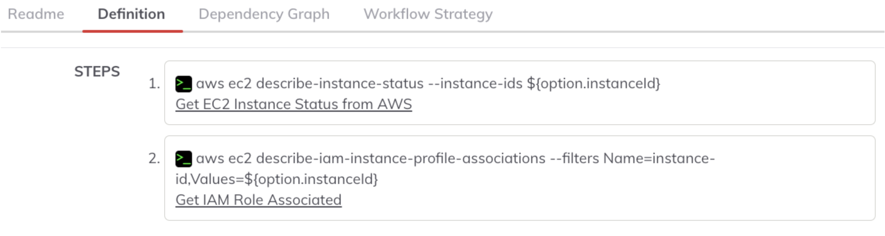Open the Get IAM Role Associated link
The width and height of the screenshot is (885, 236).
[258, 200]
